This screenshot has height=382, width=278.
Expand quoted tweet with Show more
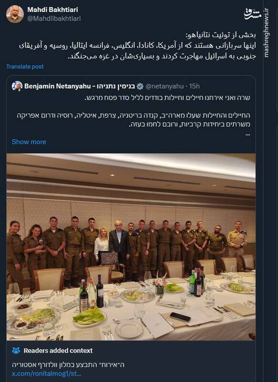[x=29, y=142]
